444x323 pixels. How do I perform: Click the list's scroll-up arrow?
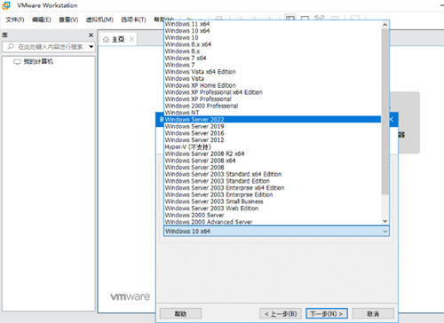385,25
